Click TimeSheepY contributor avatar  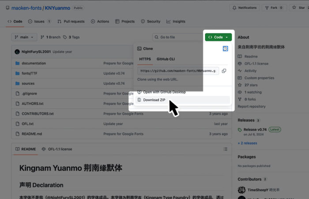tap(241, 190)
